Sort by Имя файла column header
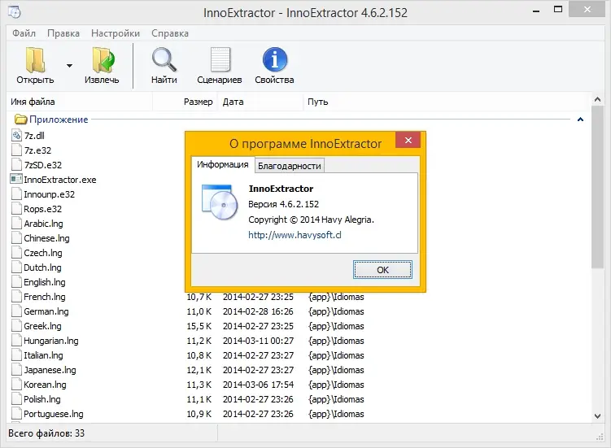The image size is (611, 448). click(80, 102)
